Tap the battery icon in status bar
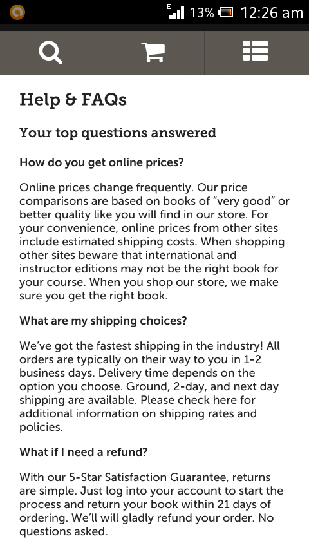 click(225, 13)
